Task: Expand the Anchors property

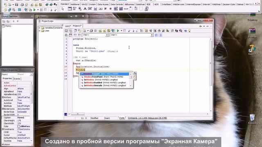Action: [x=3, y=97]
